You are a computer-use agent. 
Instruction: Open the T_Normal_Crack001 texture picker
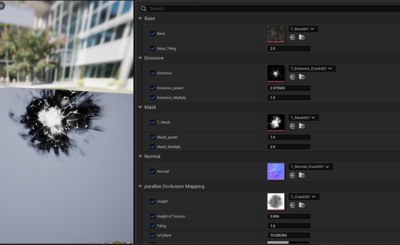[x=310, y=166]
